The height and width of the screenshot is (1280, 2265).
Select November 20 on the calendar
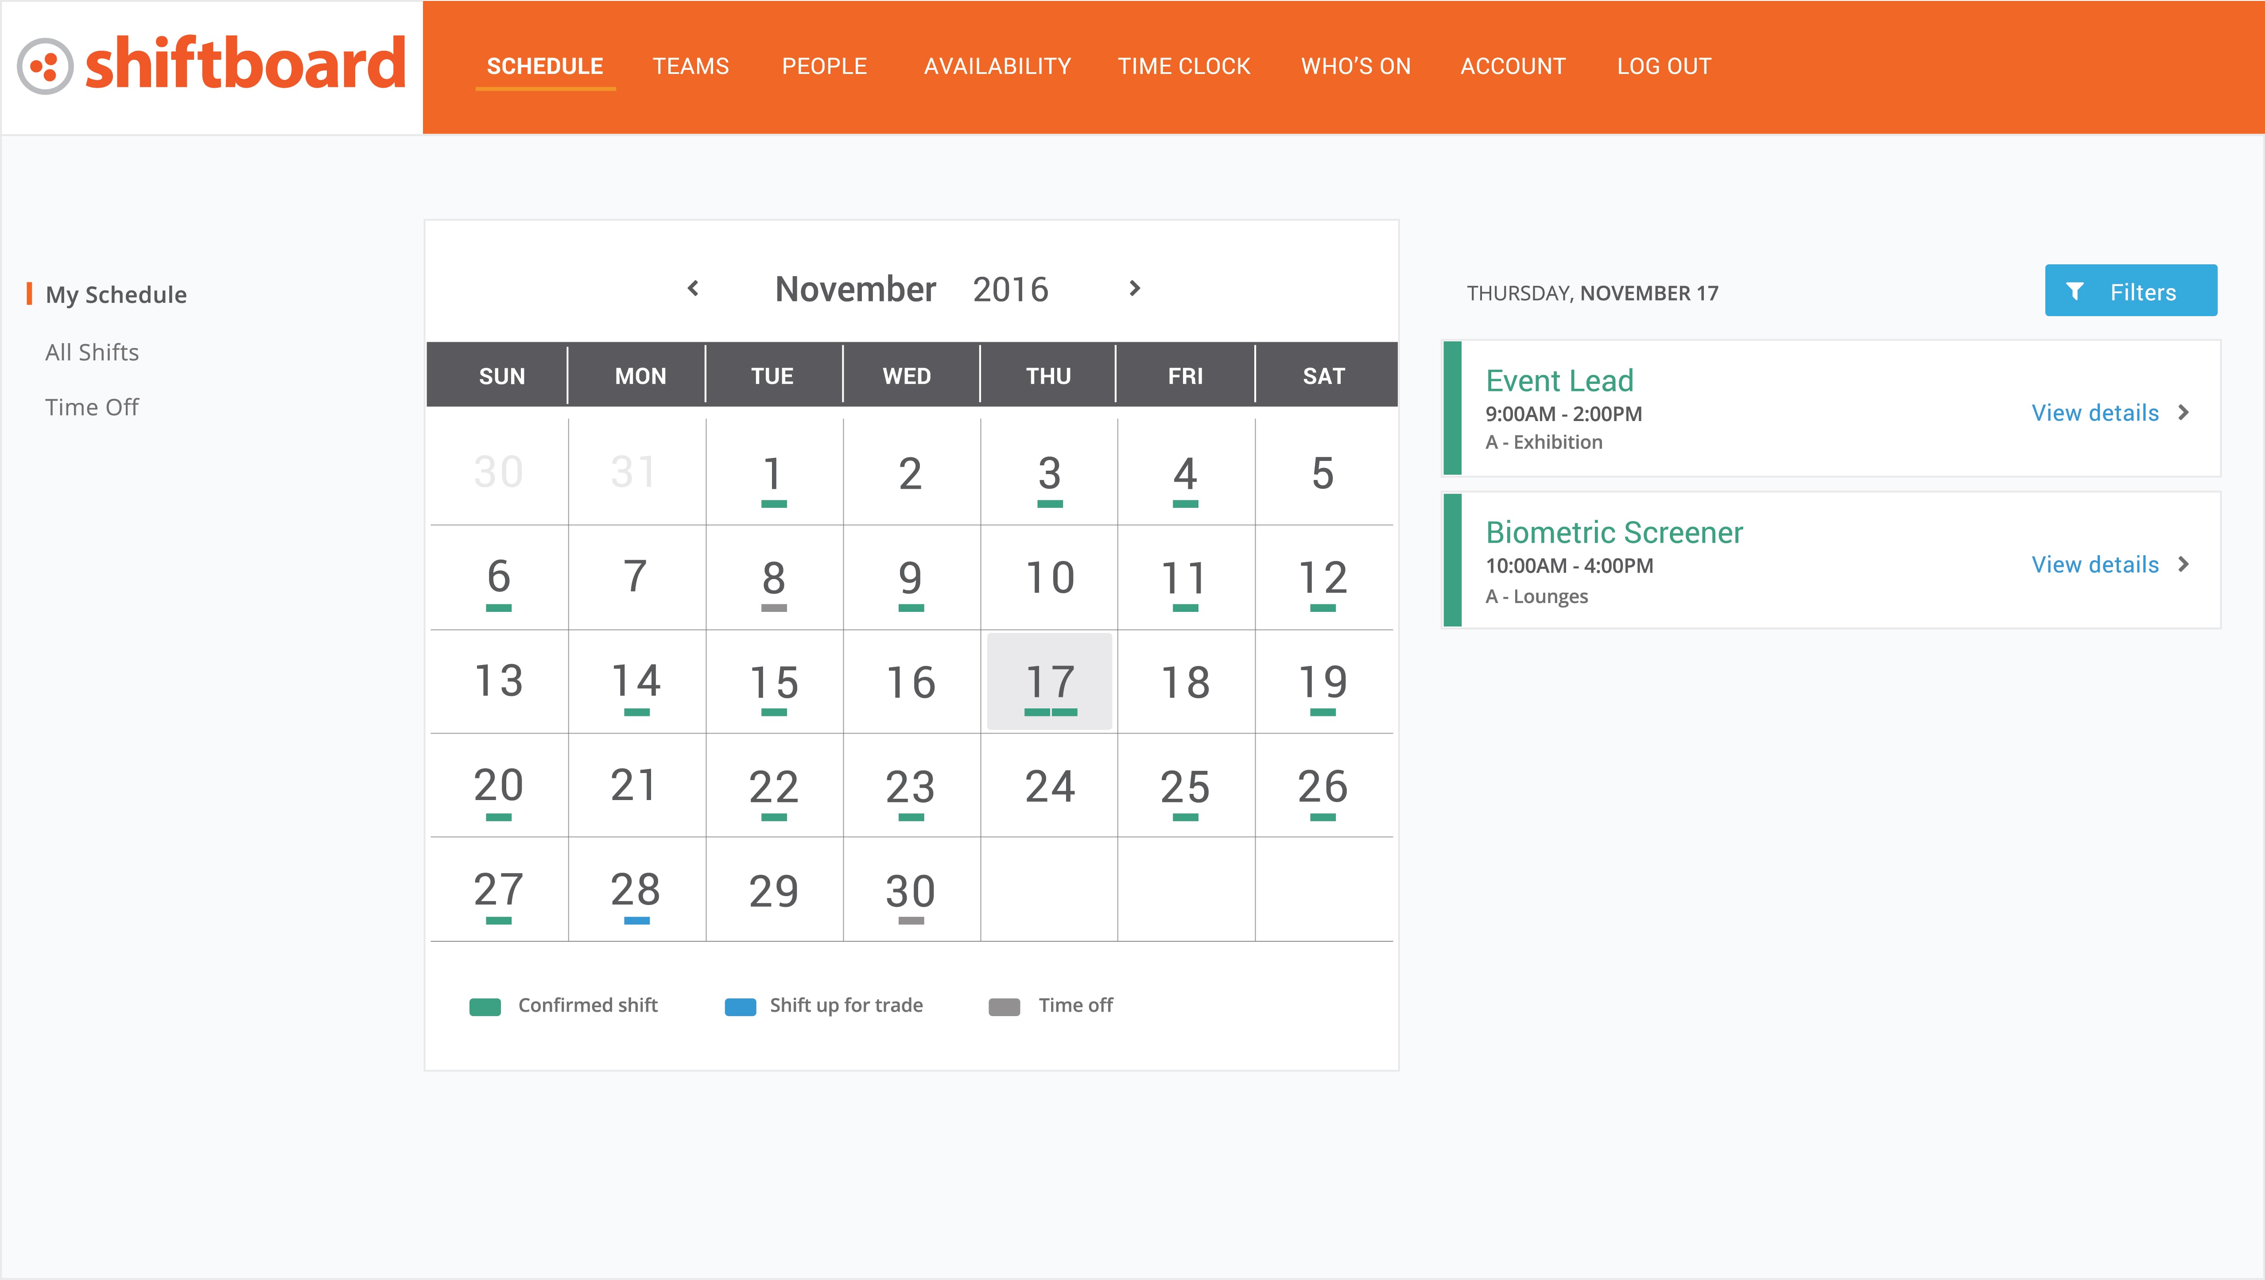(x=499, y=786)
